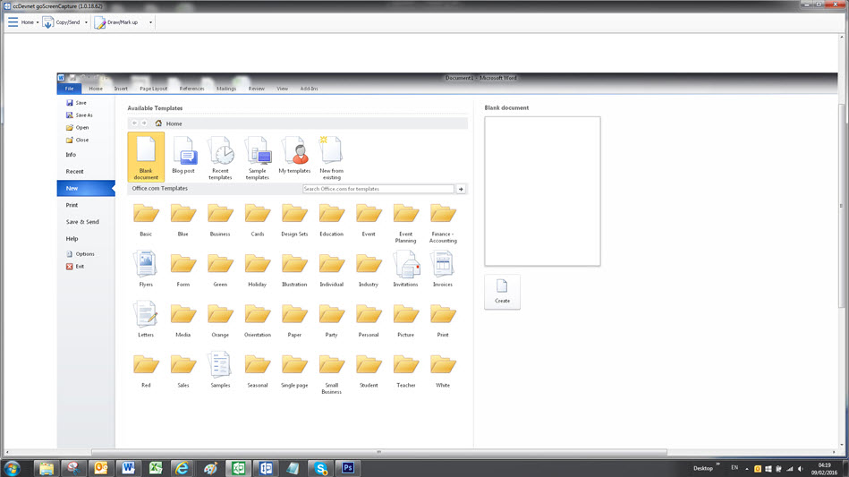849x477 pixels.
Task: Select Save & Send in backstage menu
Action: (82, 222)
